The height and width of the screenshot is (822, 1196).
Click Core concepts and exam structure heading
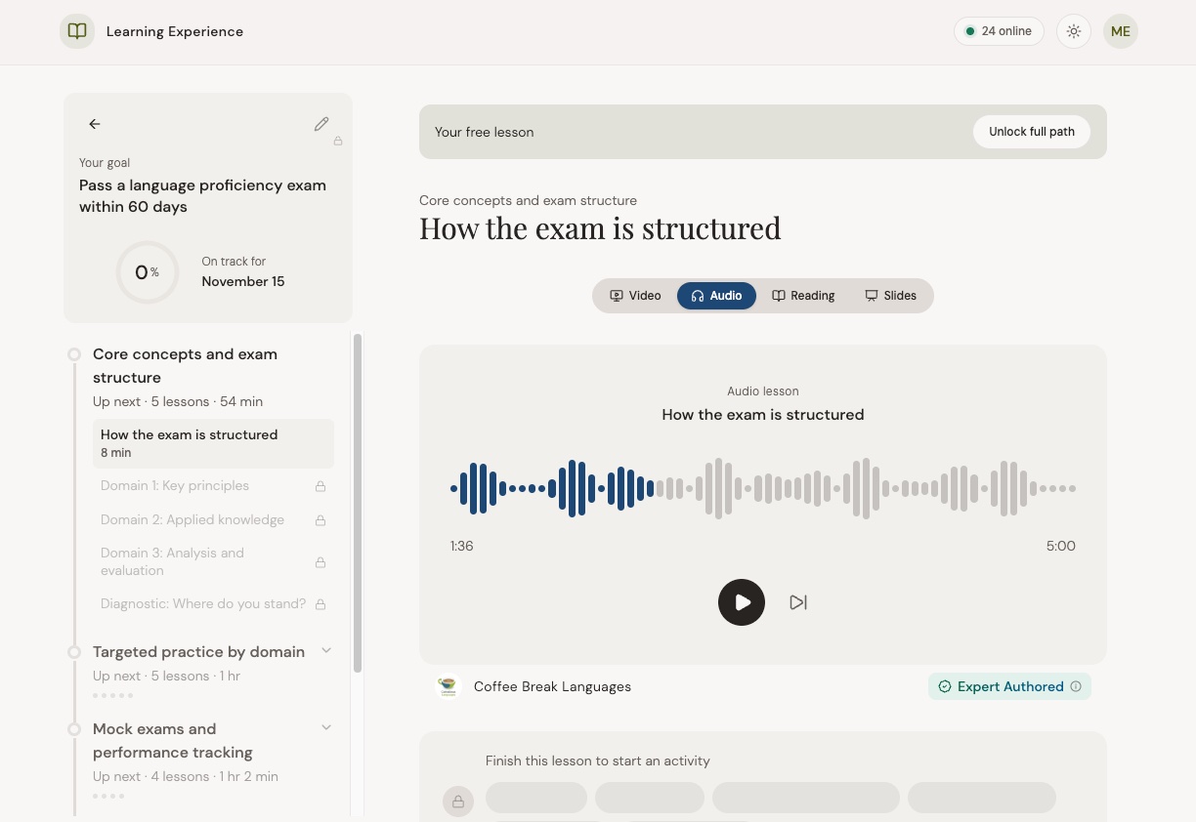(x=185, y=366)
